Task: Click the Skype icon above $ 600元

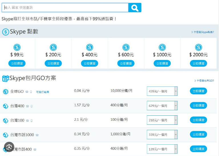Action: pyautogui.click(x=126, y=47)
